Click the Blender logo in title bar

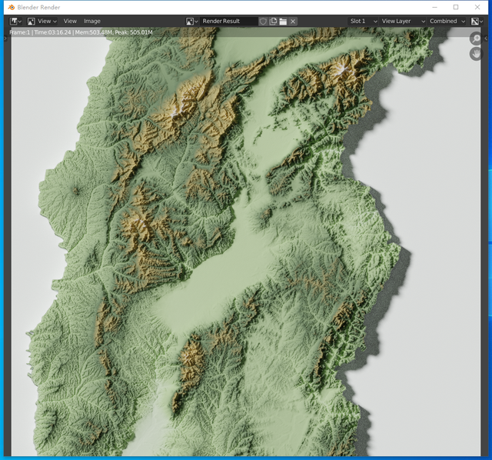11,7
